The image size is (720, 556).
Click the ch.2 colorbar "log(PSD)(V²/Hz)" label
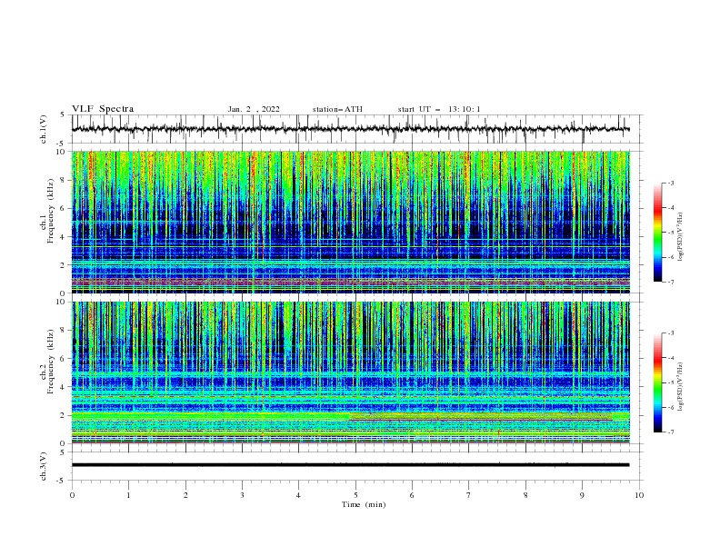pyautogui.click(x=680, y=387)
